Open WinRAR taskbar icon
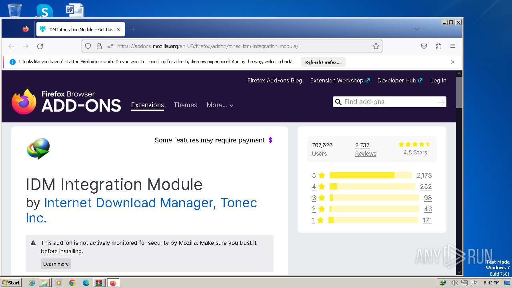The width and height of the screenshot is (512, 288). (99, 283)
